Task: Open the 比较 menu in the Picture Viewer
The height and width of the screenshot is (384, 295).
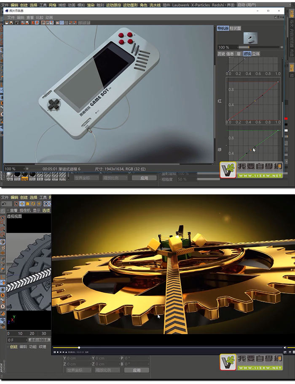Action: pyautogui.click(x=40, y=17)
